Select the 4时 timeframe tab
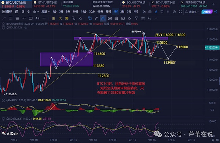Image resolution: width=220 pixels, height=143 pixels. pos(136,12)
